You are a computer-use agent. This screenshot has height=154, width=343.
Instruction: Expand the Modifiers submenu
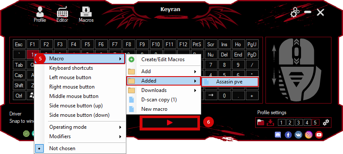coord(120,136)
